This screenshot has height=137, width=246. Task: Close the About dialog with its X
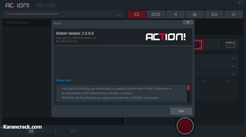coord(188,22)
